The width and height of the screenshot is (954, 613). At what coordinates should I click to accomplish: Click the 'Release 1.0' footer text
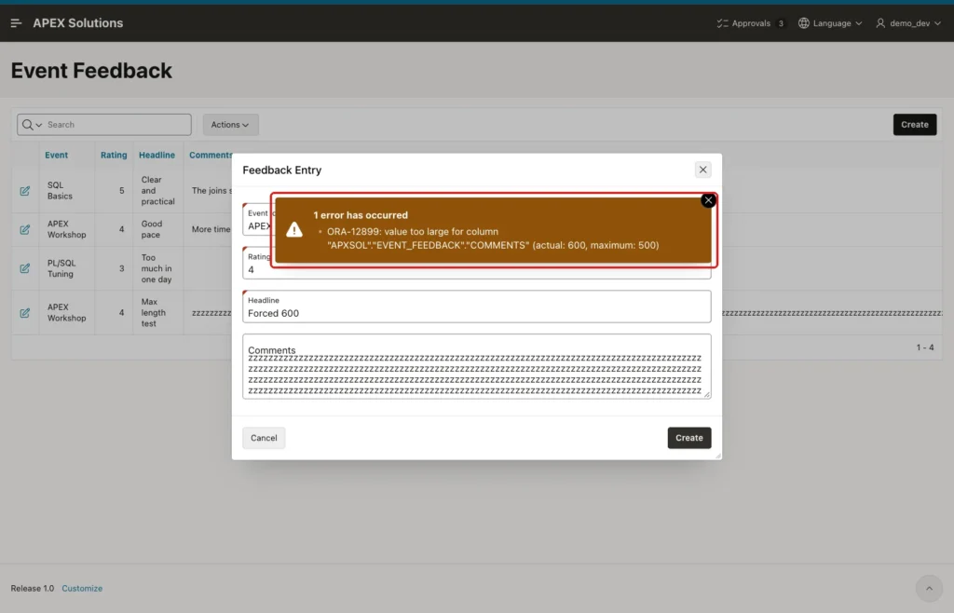(x=33, y=588)
